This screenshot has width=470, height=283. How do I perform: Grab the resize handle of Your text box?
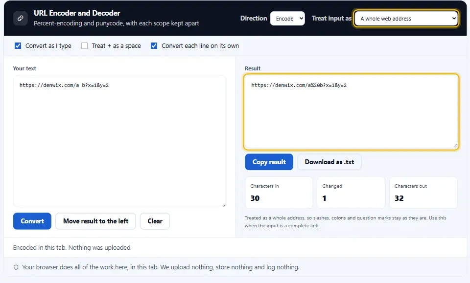pyautogui.click(x=224, y=205)
